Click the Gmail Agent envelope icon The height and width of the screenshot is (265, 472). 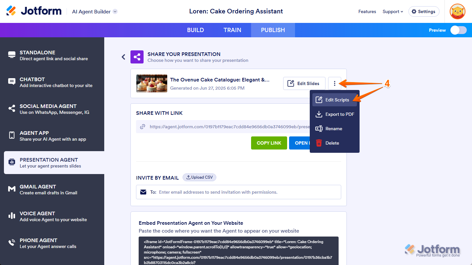(x=12, y=189)
